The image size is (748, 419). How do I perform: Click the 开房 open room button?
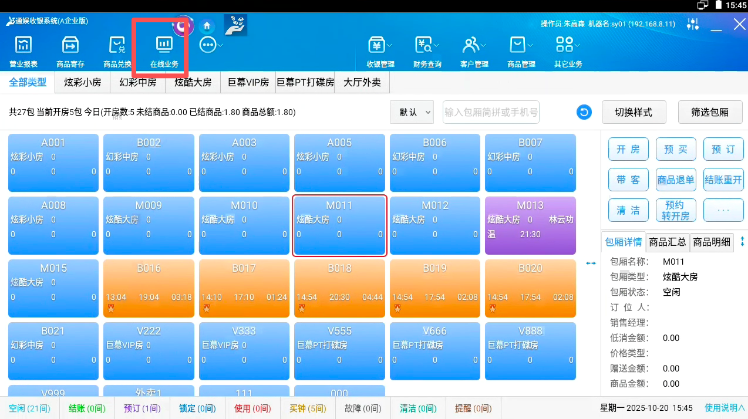pos(628,149)
